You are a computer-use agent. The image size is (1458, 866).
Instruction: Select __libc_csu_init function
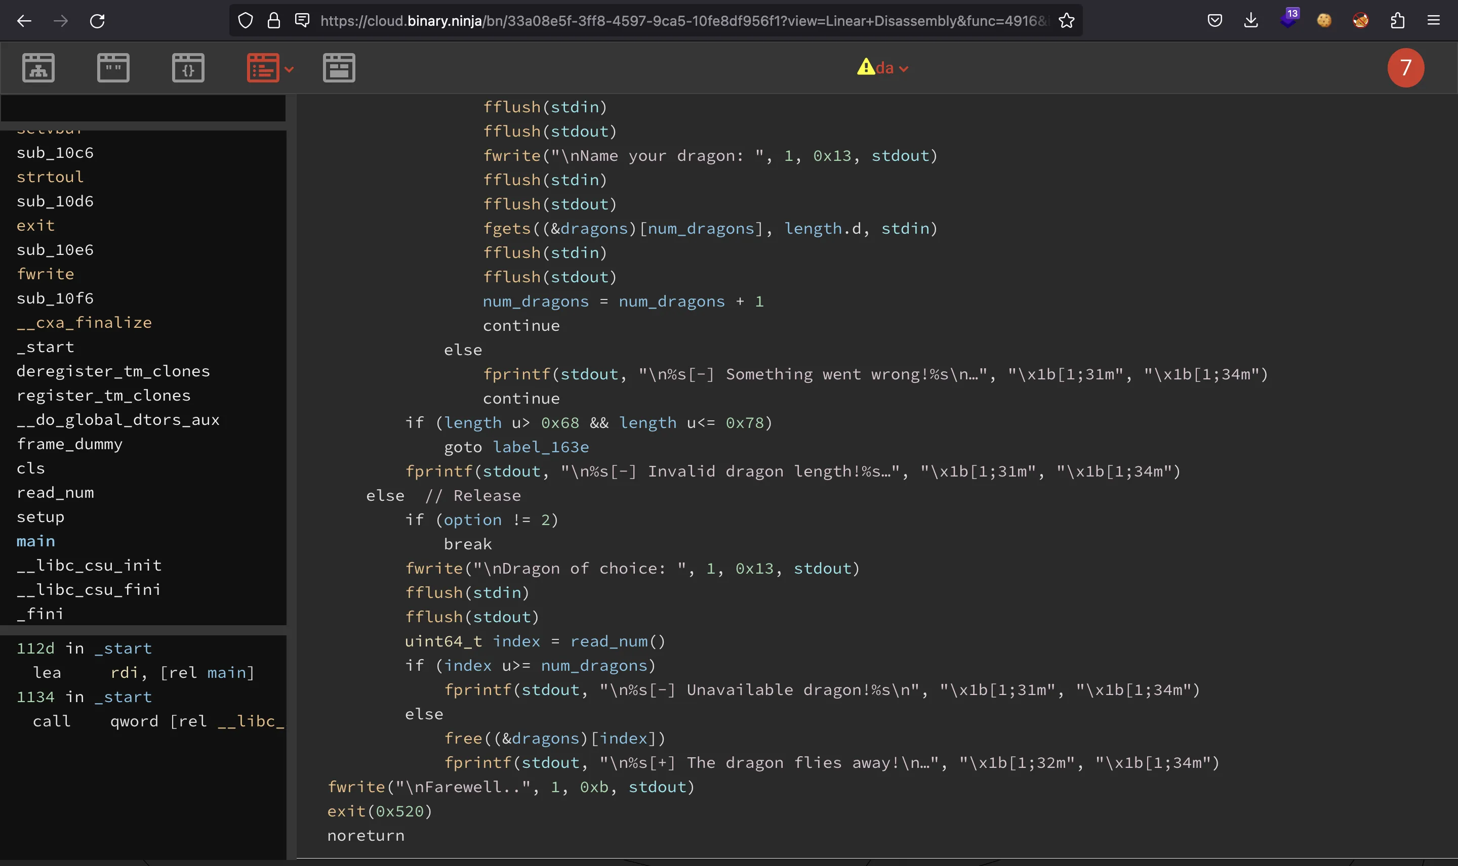point(89,566)
